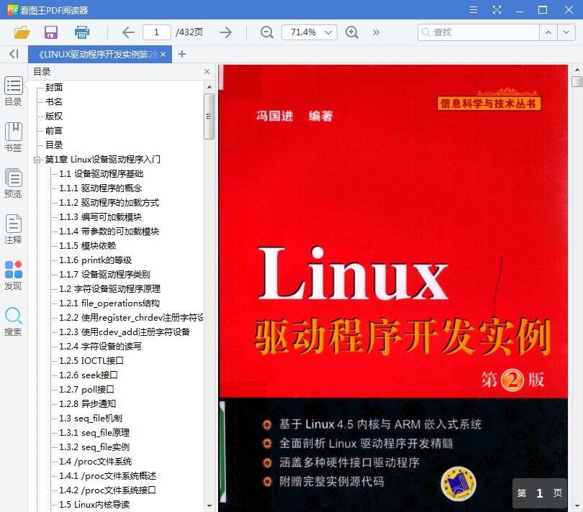Screen dimensions: 583x512
Task: Close the LINUX驱动程序开发实例 document tab
Action: point(163,54)
